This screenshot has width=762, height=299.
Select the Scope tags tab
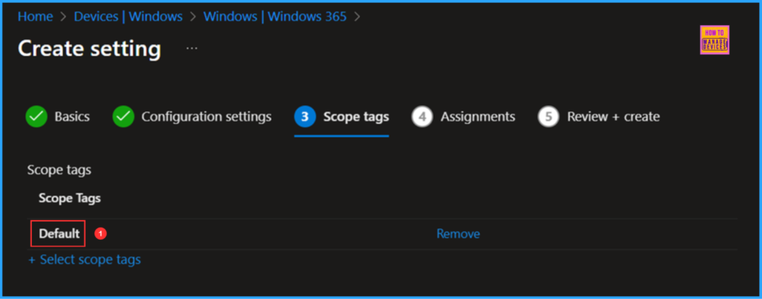pyautogui.click(x=356, y=117)
